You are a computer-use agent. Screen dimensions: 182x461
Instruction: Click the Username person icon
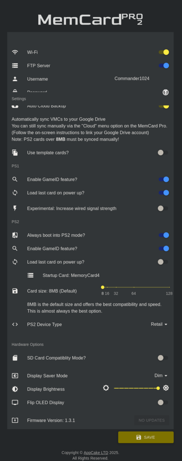(15, 79)
